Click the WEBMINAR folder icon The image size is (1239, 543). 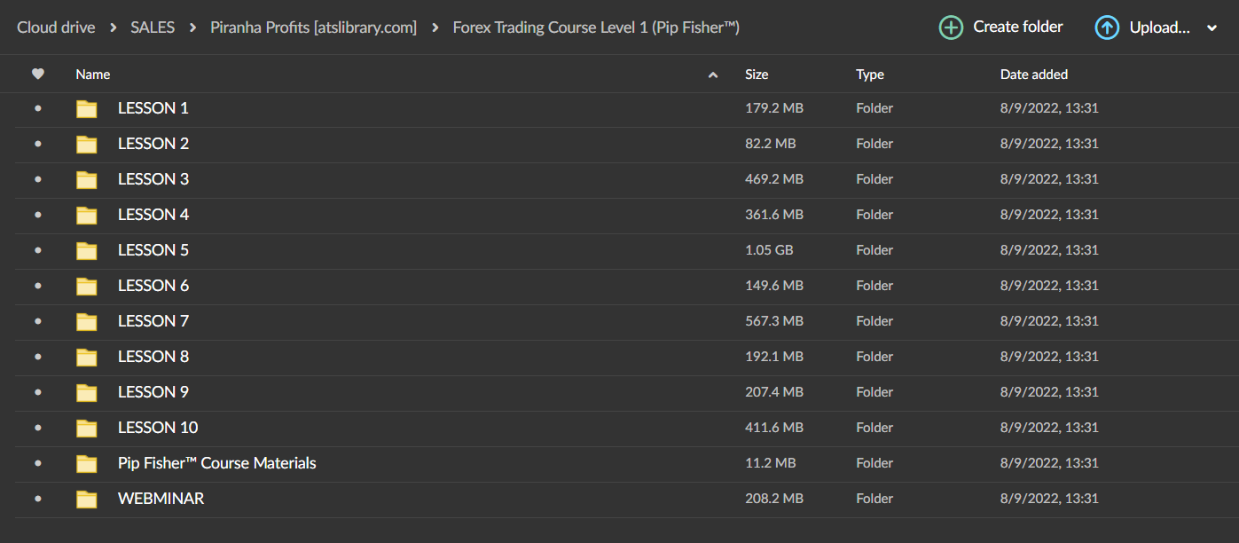pyautogui.click(x=86, y=500)
